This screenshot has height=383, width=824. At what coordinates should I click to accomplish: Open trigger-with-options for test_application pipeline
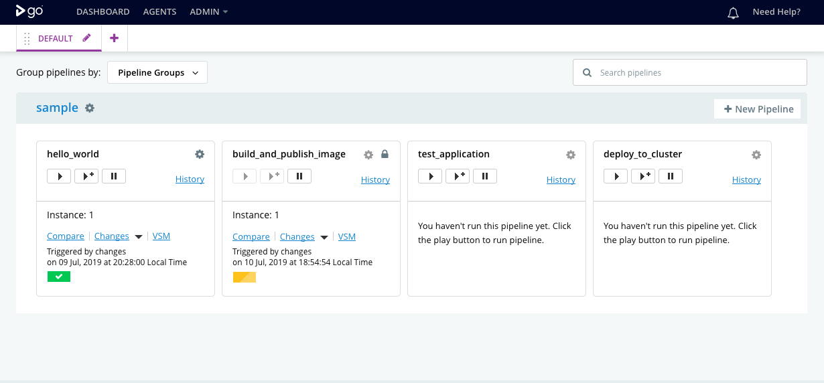(x=458, y=176)
